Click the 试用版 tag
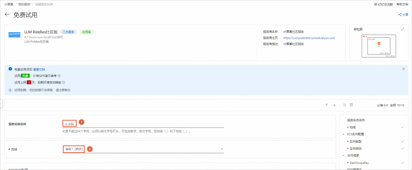 pos(87,32)
